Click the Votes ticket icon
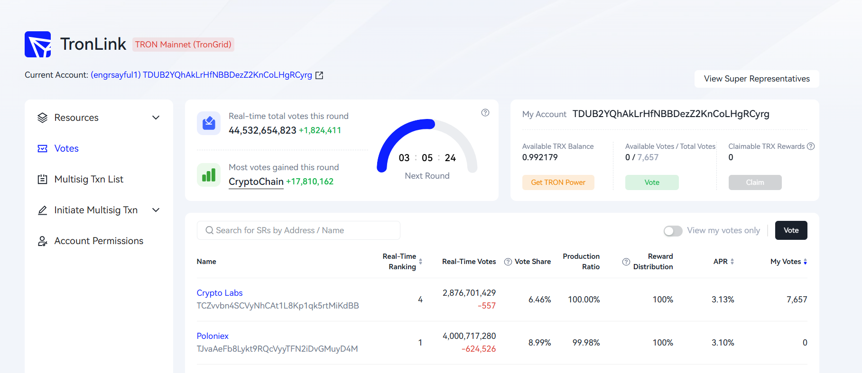The height and width of the screenshot is (373, 862). (x=43, y=148)
